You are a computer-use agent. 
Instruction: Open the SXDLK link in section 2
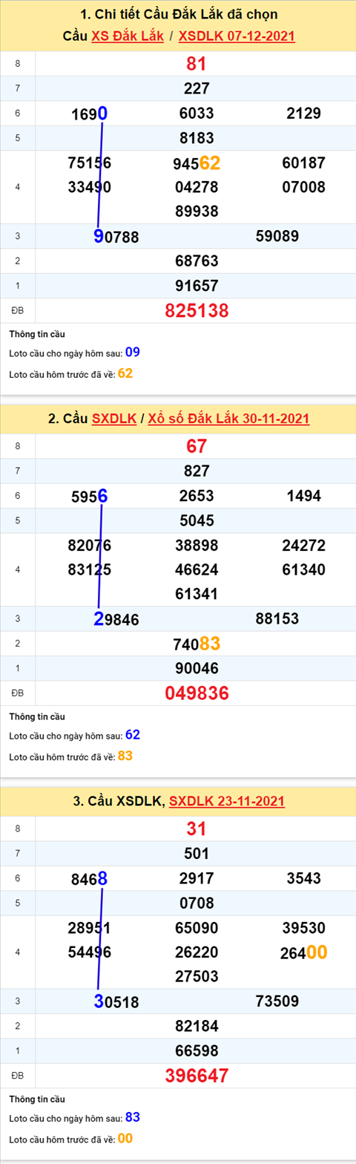pyautogui.click(x=114, y=419)
